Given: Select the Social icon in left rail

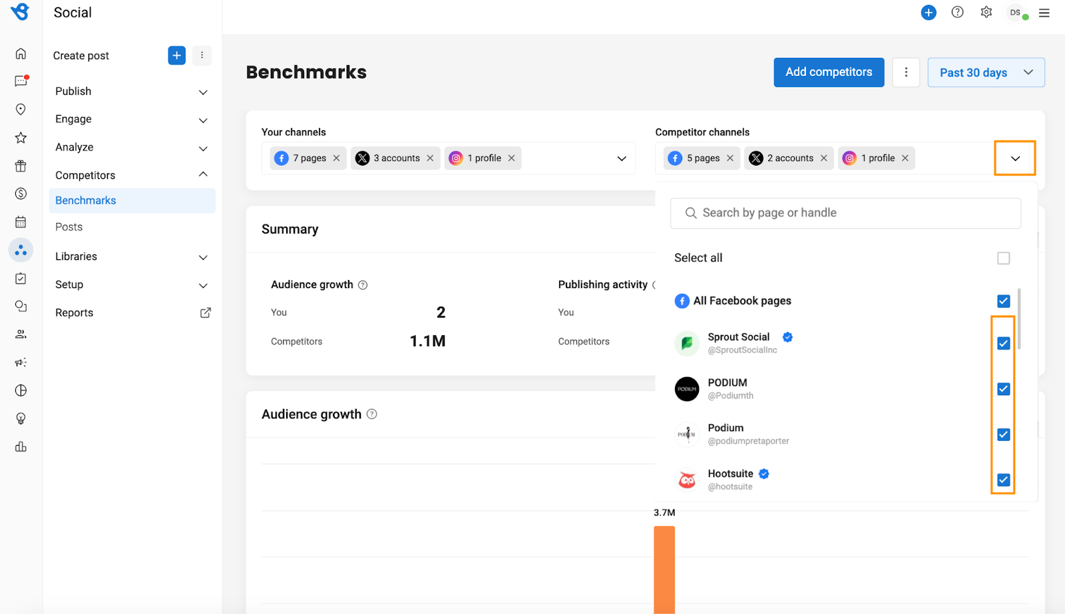Looking at the screenshot, I should tap(21, 250).
